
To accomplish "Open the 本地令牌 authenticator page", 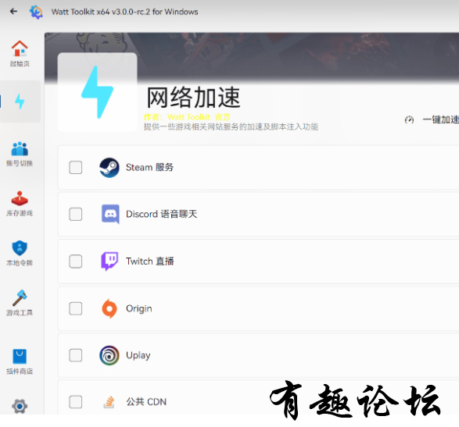I will pyautogui.click(x=20, y=254).
